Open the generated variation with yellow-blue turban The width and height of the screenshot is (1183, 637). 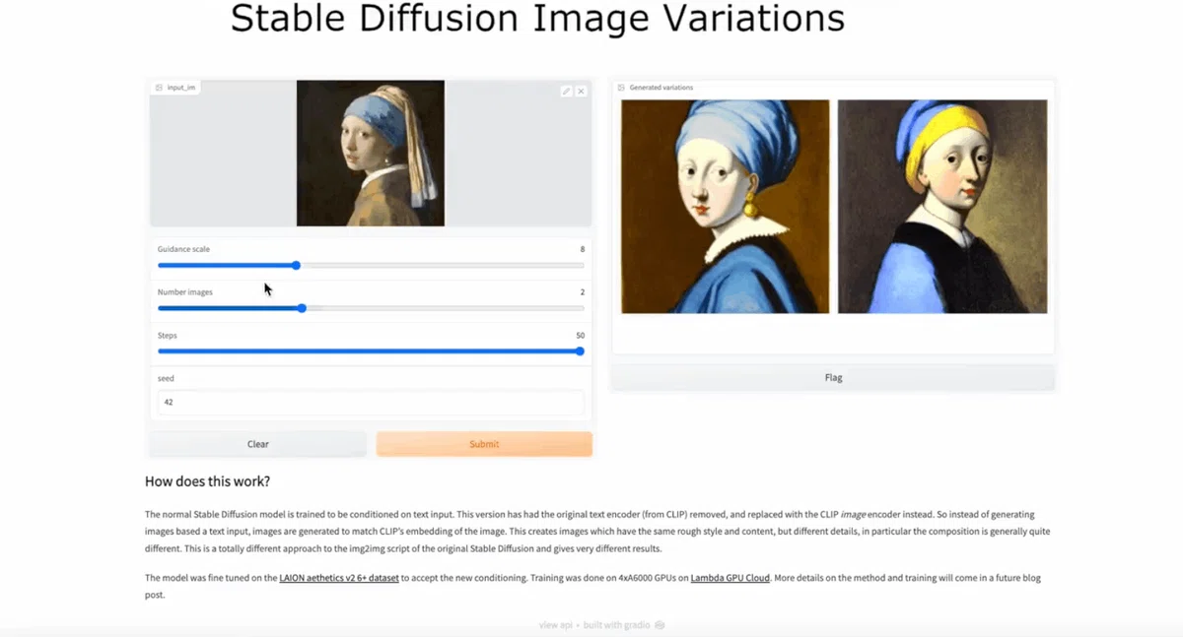[x=942, y=207]
